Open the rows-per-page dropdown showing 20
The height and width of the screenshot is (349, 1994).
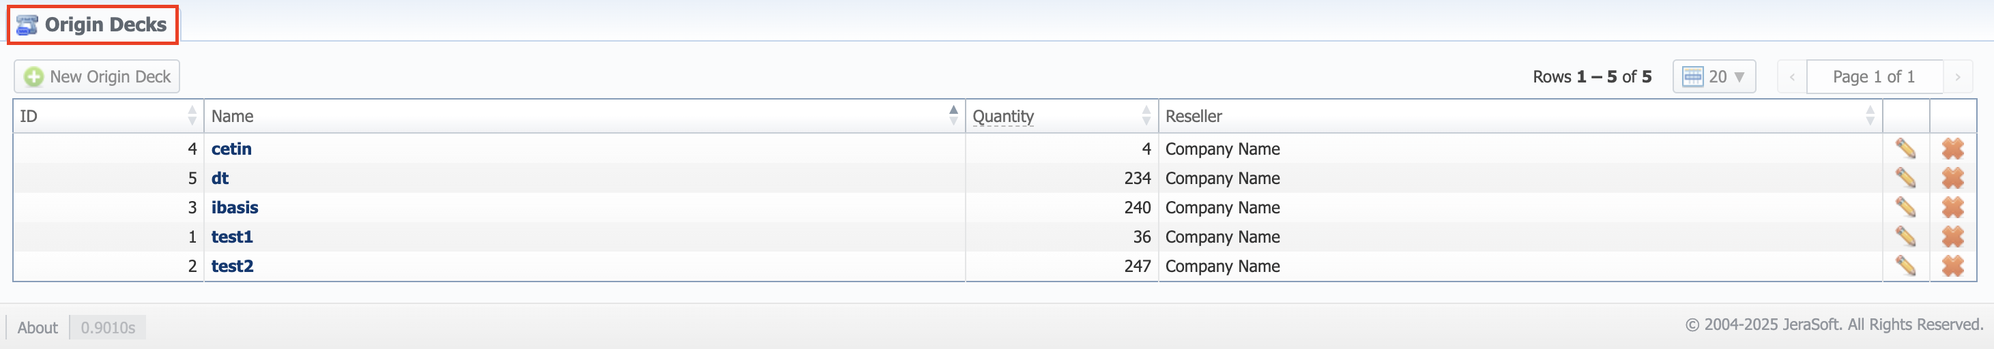(x=1714, y=76)
